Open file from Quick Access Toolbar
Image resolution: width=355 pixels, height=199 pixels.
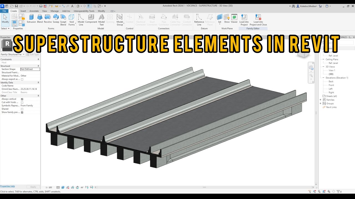point(11,6)
